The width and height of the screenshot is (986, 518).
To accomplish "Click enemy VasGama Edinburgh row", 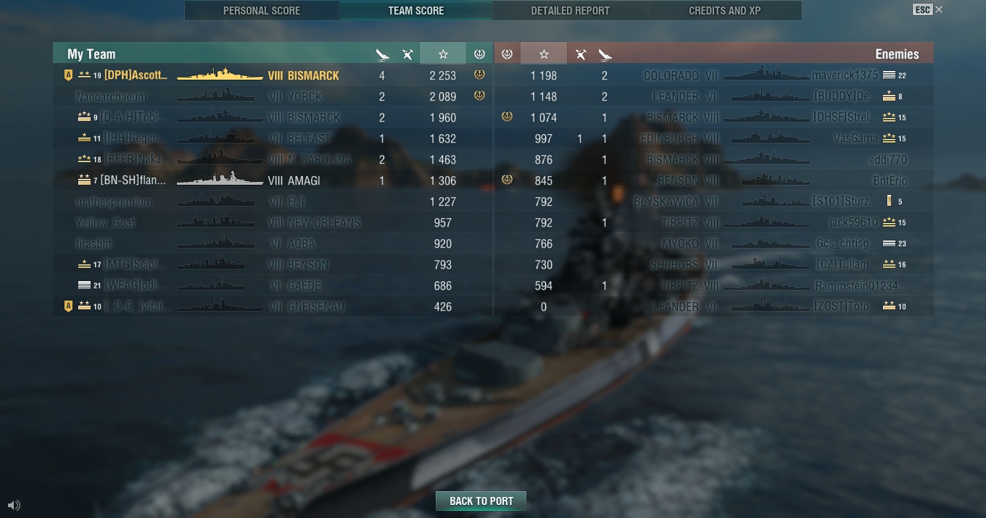I will (714, 138).
